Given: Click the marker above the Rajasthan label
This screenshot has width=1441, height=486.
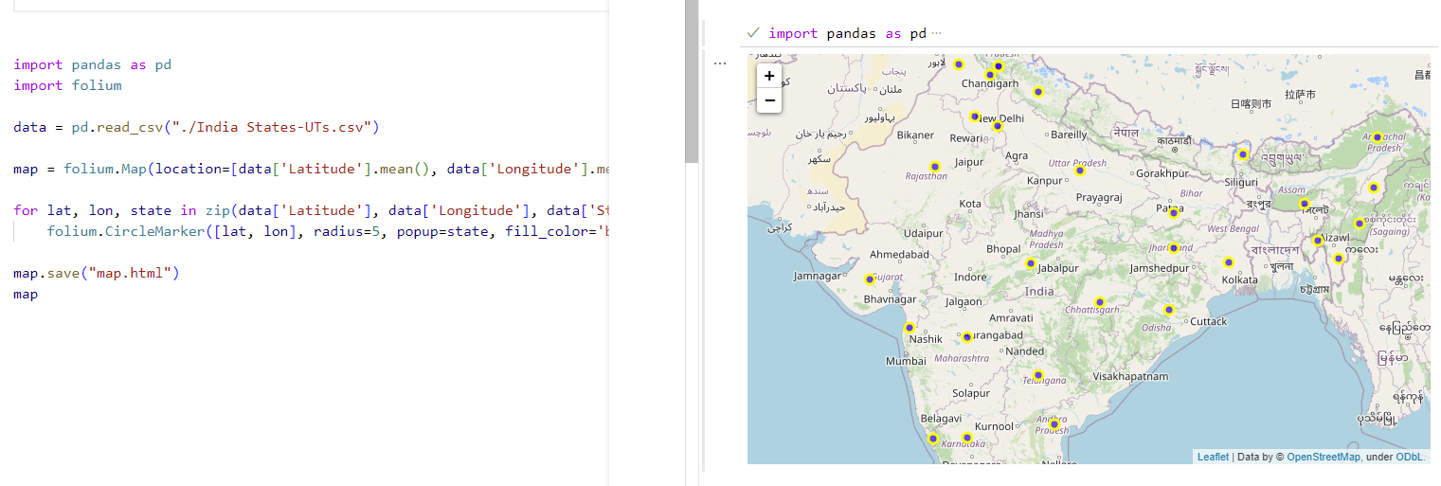Looking at the screenshot, I should pyautogui.click(x=935, y=166).
